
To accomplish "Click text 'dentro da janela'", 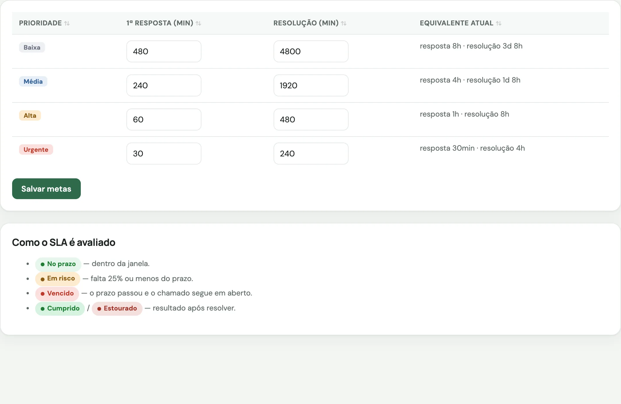I will [x=120, y=263].
